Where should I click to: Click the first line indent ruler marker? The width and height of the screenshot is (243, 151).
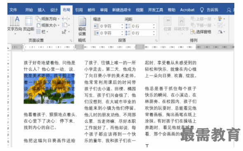[24, 45]
